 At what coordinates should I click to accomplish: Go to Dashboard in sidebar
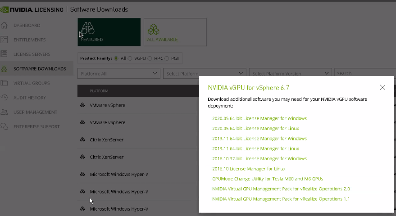27,26
